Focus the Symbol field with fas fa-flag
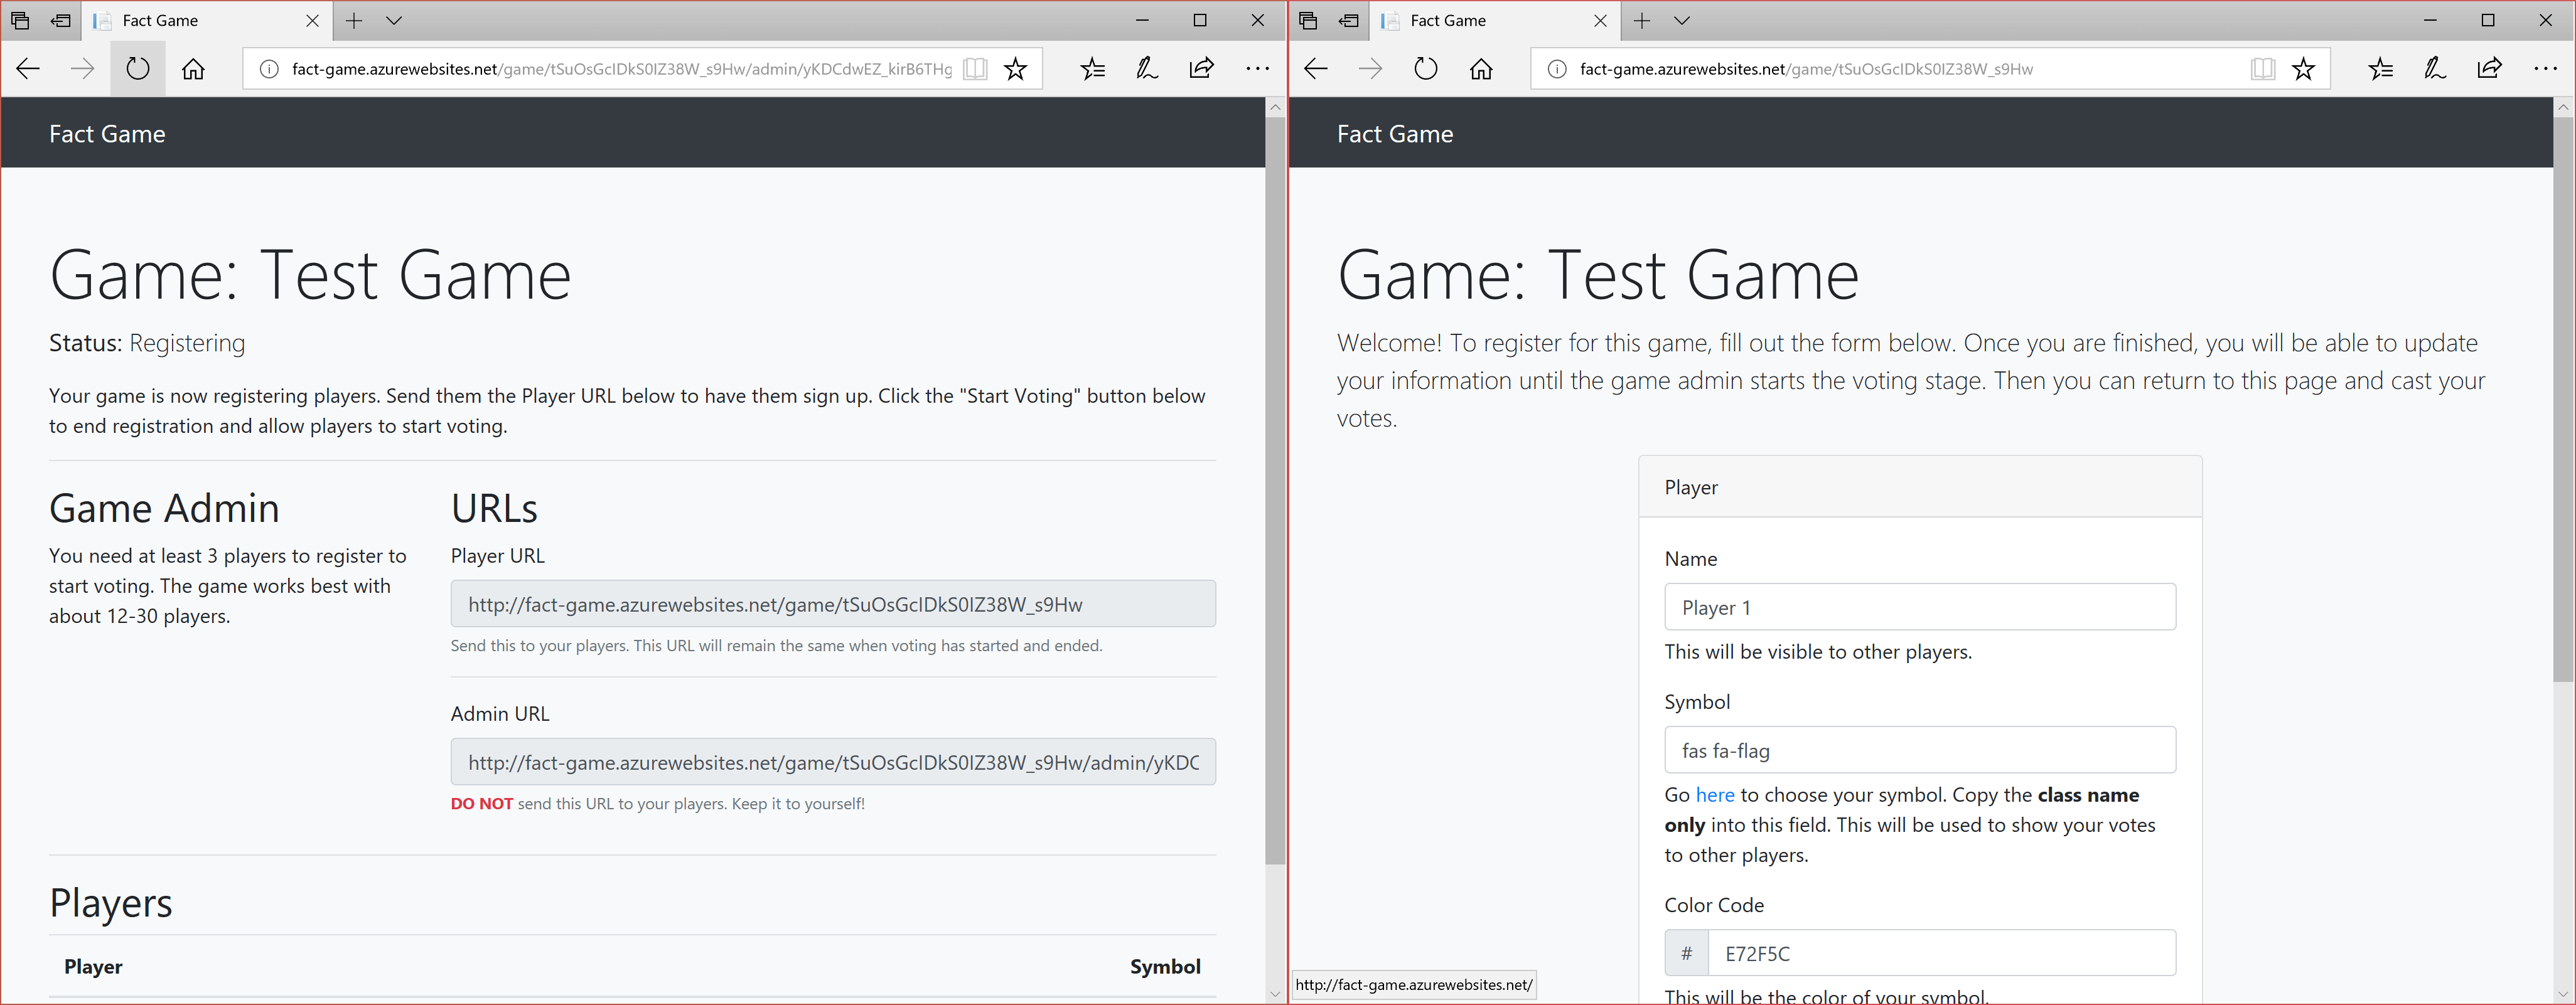2576x1005 pixels. (x=1919, y=750)
